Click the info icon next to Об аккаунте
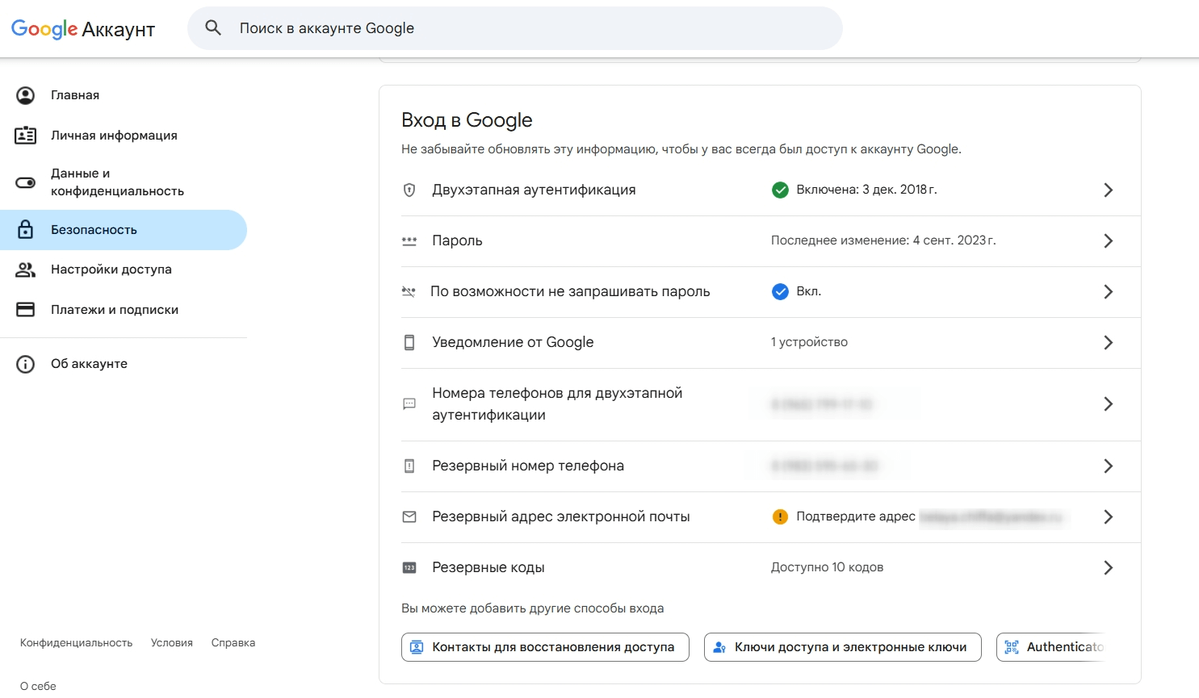Screen dimensions: 1199x698 pyautogui.click(x=26, y=364)
